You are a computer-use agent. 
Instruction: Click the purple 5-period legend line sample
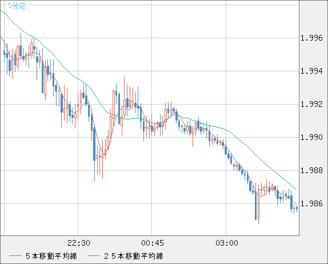[15, 256]
